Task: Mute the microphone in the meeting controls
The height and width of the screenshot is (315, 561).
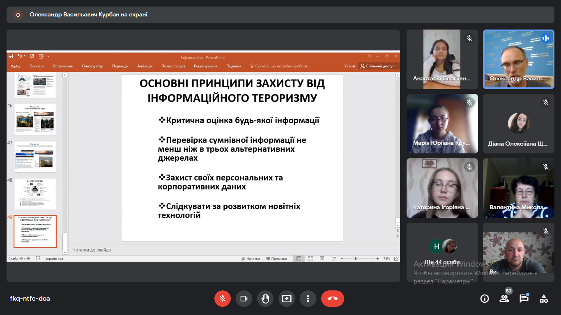Action: pos(223,299)
